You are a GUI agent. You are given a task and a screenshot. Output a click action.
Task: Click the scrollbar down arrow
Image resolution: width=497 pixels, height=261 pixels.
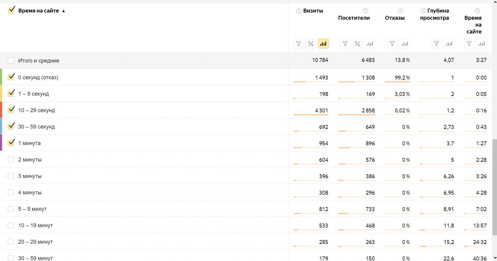[494, 258]
